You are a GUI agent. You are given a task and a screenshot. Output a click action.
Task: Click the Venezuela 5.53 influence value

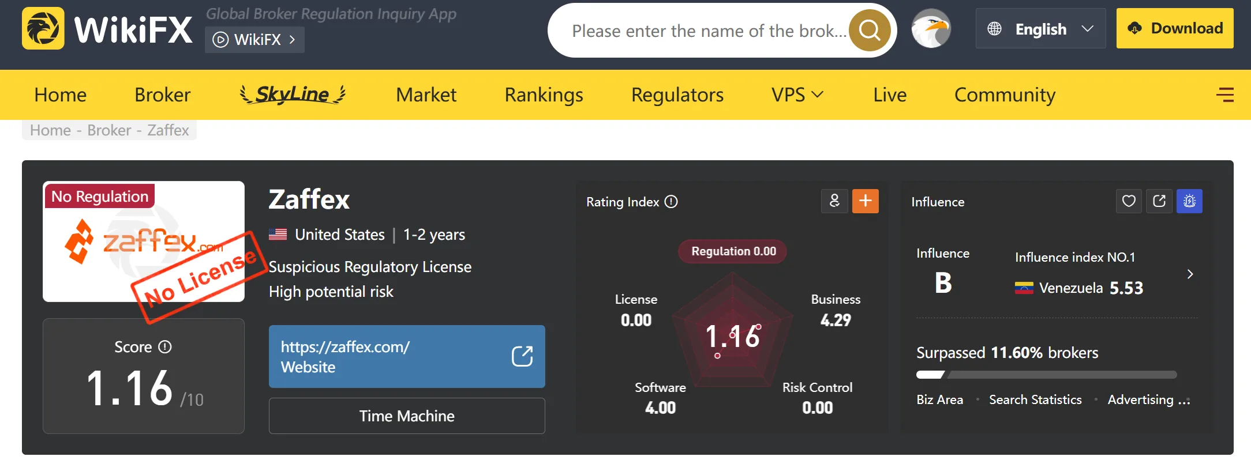pyautogui.click(x=1126, y=288)
